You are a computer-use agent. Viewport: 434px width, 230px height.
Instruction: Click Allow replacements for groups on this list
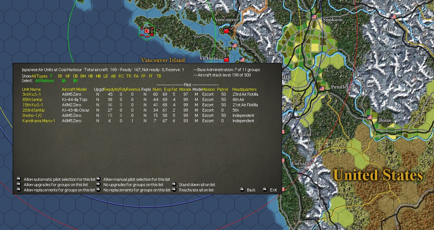(59, 190)
